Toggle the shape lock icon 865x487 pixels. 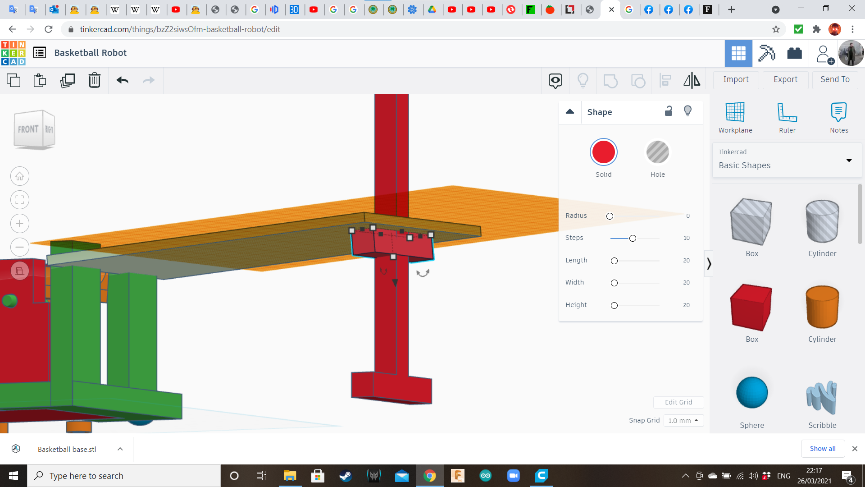669,111
